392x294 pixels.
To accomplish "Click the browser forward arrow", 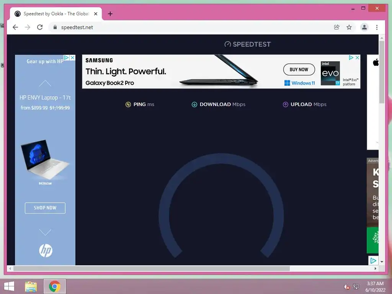I will (28, 27).
